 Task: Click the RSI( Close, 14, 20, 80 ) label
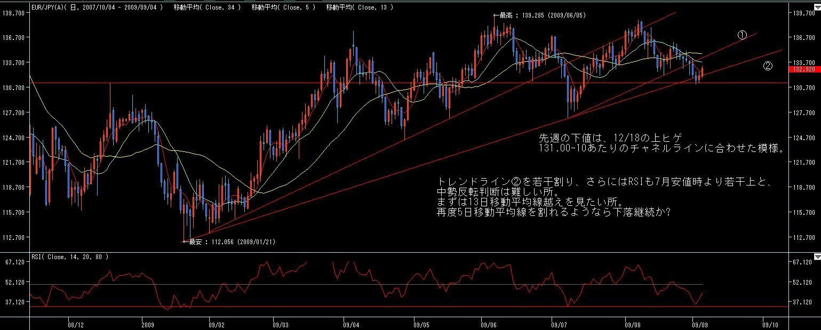pyautogui.click(x=70, y=256)
